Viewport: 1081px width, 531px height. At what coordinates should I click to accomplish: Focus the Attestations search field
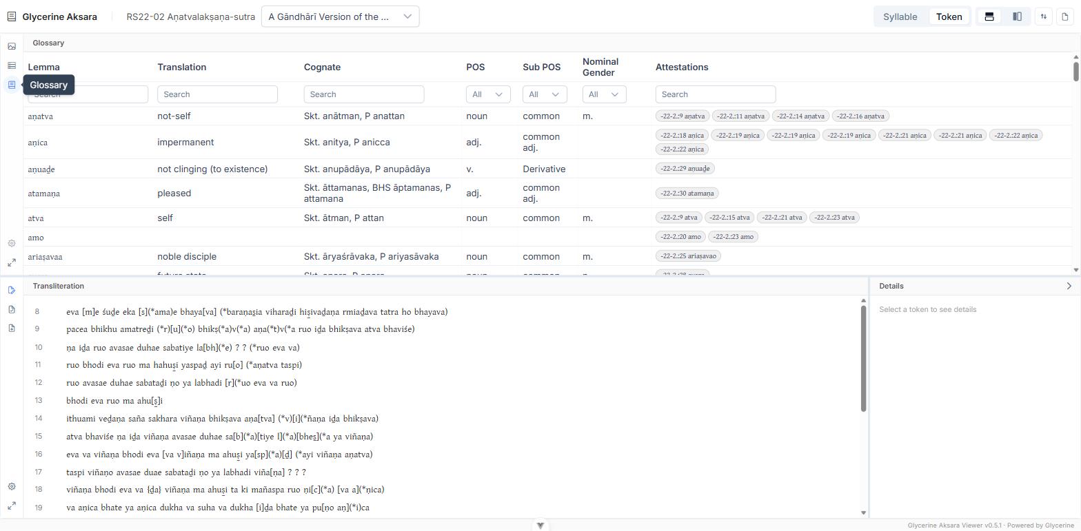[716, 94]
